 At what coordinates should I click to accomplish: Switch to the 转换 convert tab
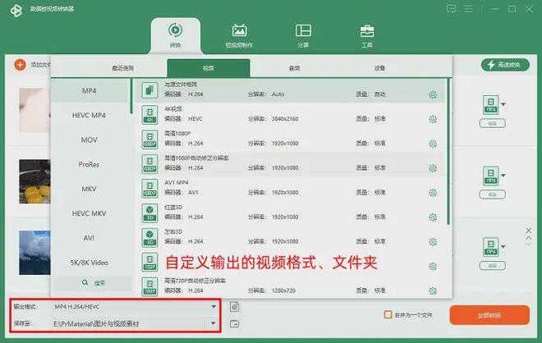pyautogui.click(x=175, y=35)
